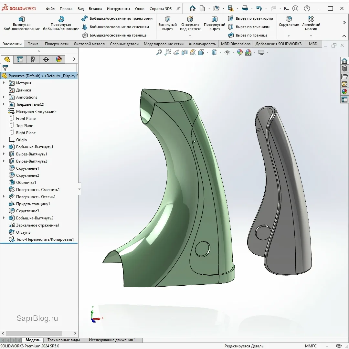The height and width of the screenshot is (349, 349).
Task: Select Right Plane in tree
Action: tap(26, 133)
